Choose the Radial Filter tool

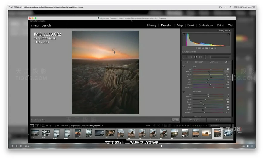pos(205,57)
